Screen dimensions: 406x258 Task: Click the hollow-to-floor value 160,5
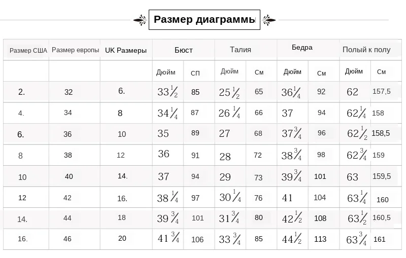tap(382, 217)
